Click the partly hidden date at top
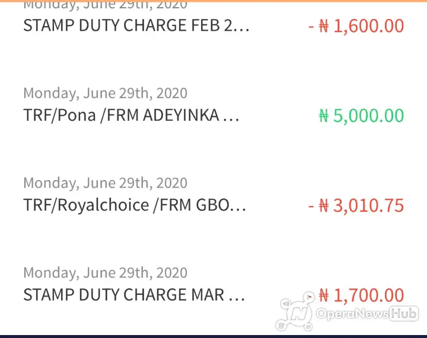Image resolution: width=427 pixels, height=338 pixels. point(106,6)
